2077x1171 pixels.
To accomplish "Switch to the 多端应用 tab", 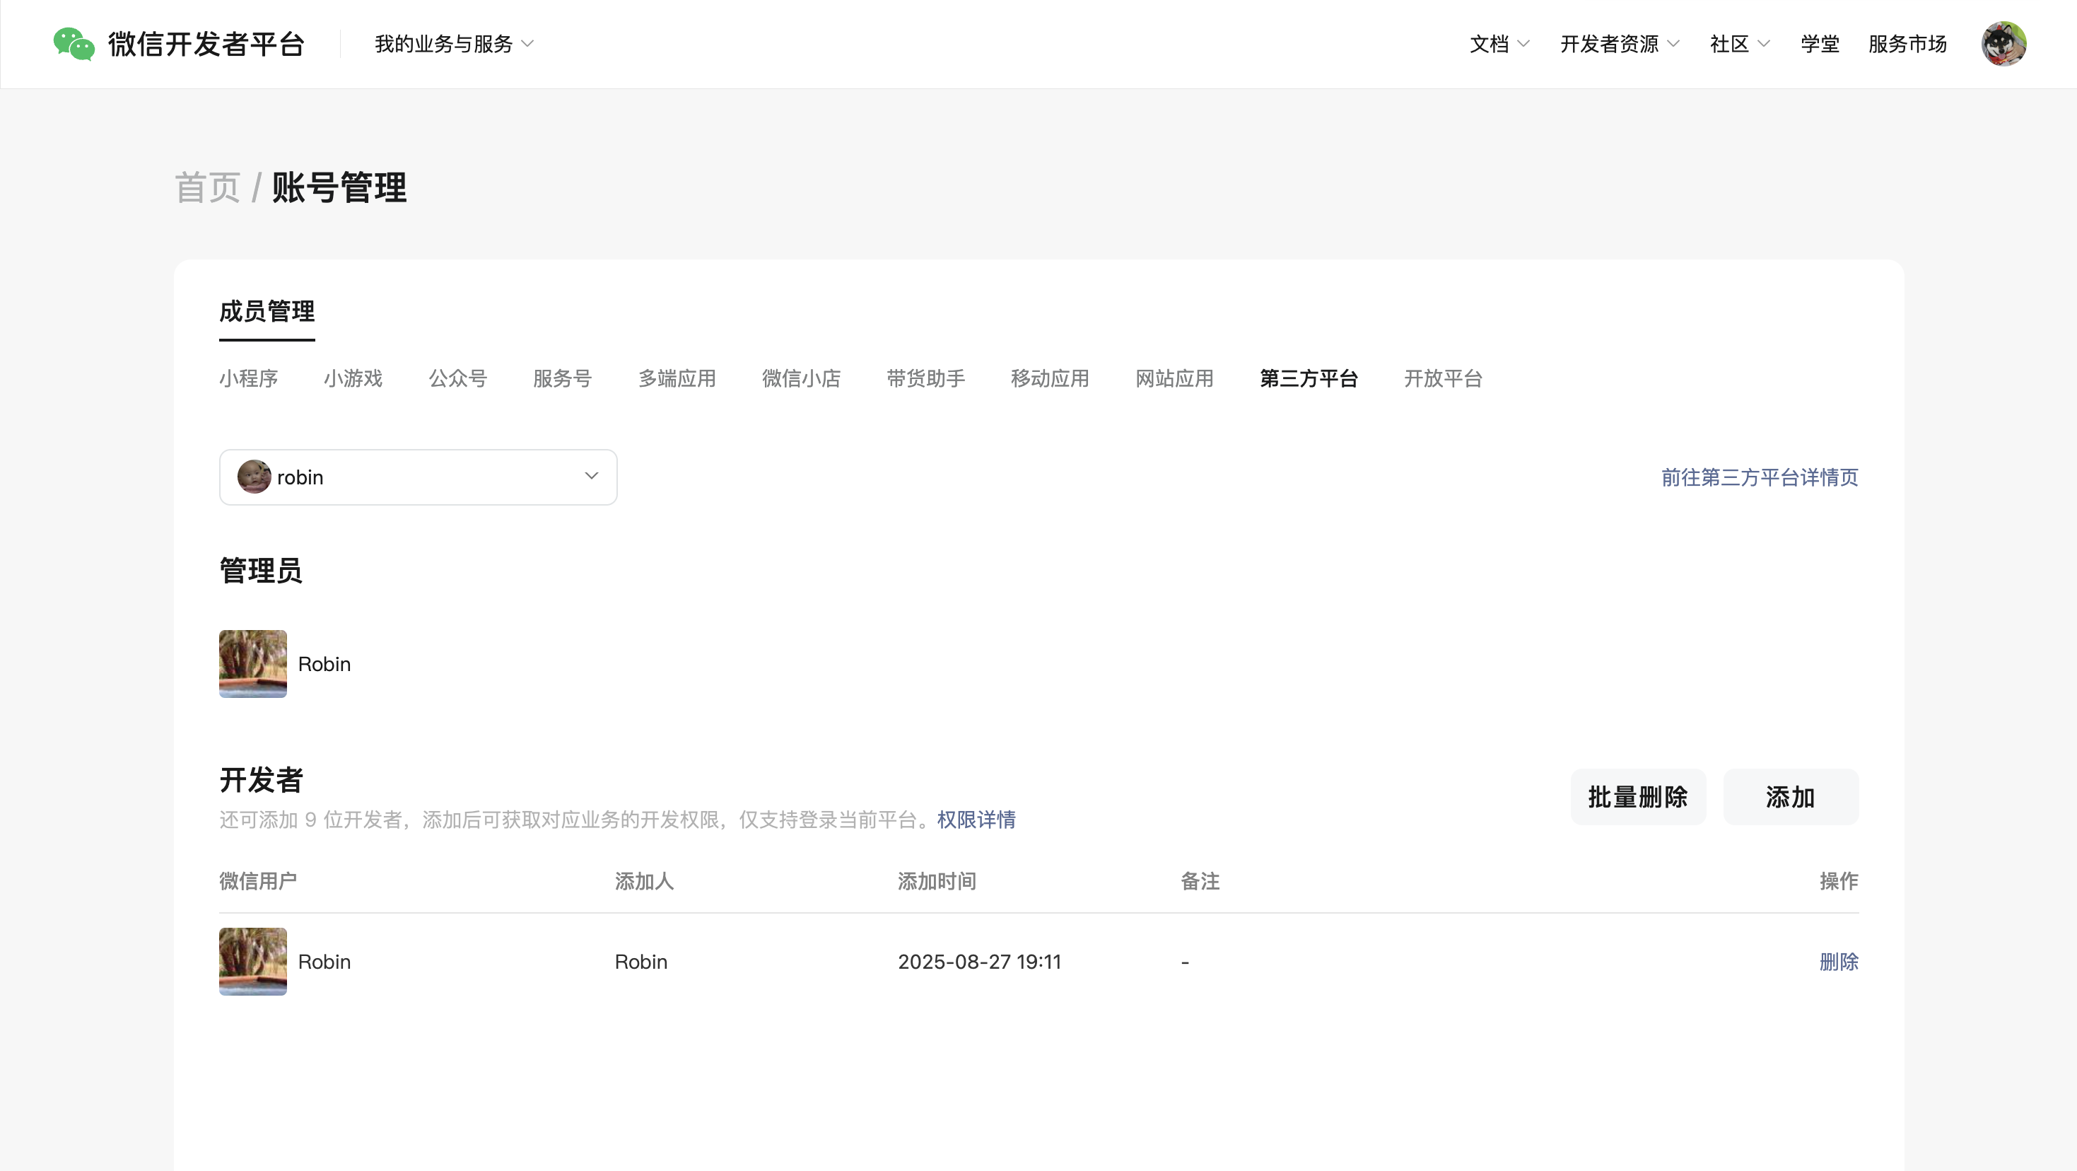I will [677, 378].
